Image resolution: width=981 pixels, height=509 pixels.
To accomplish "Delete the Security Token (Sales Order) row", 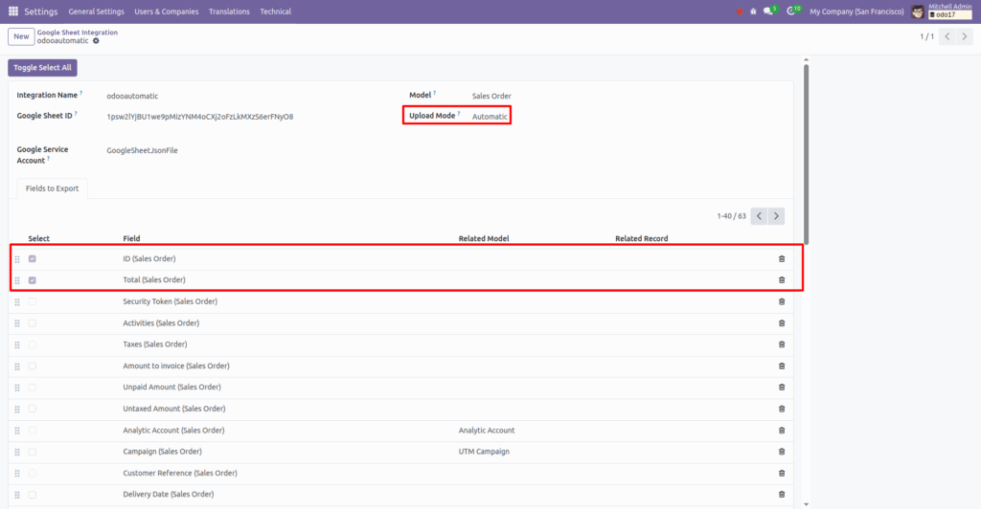I will click(782, 301).
